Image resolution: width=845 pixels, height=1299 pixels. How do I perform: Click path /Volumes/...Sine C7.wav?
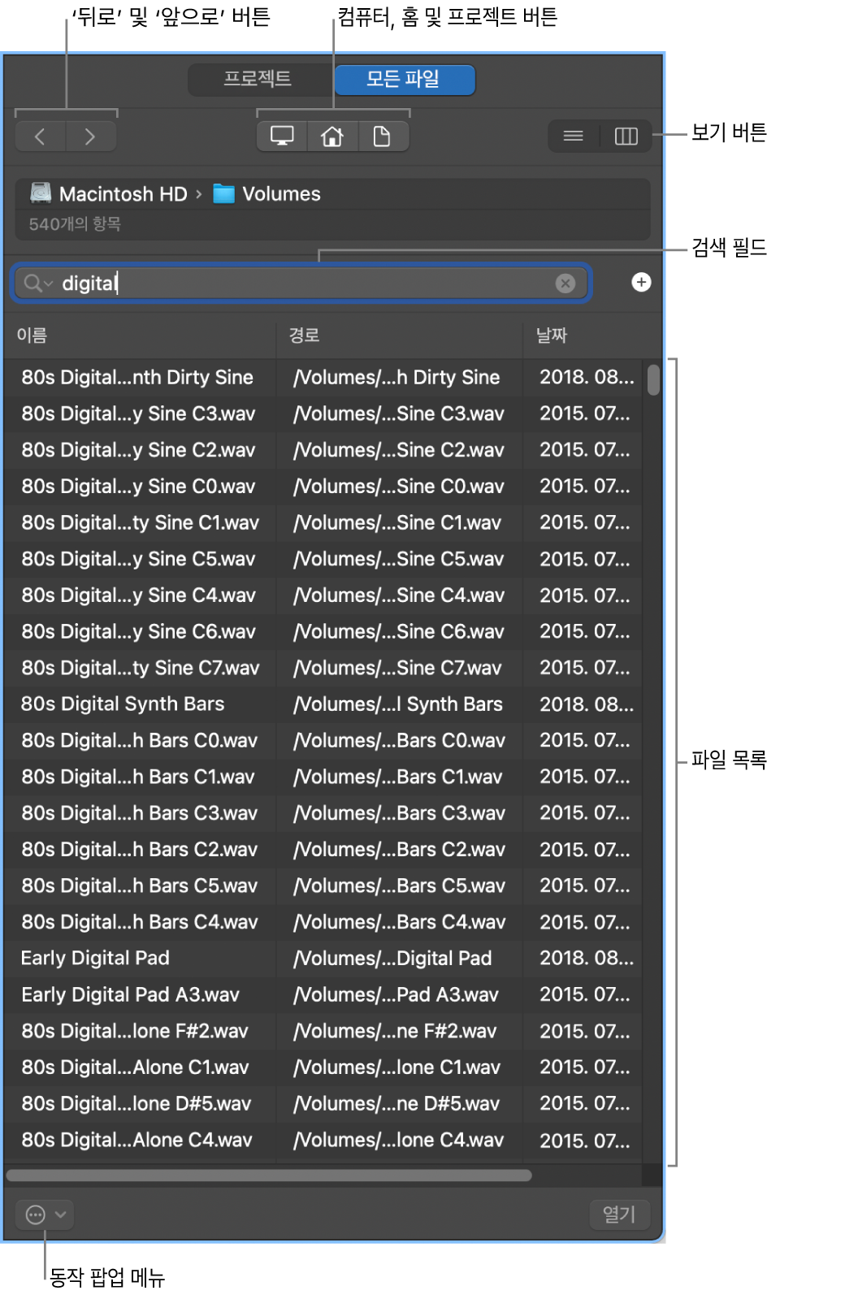coord(397,669)
